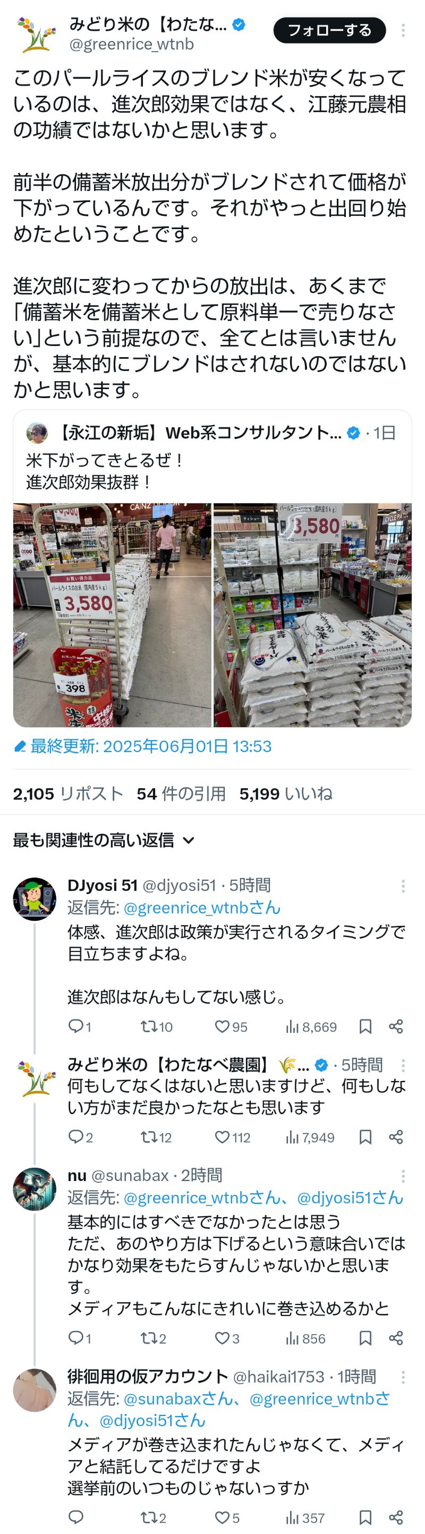Open the three-dot menu on the nu reply
Screen dimensions: 425x1534
tap(403, 1176)
